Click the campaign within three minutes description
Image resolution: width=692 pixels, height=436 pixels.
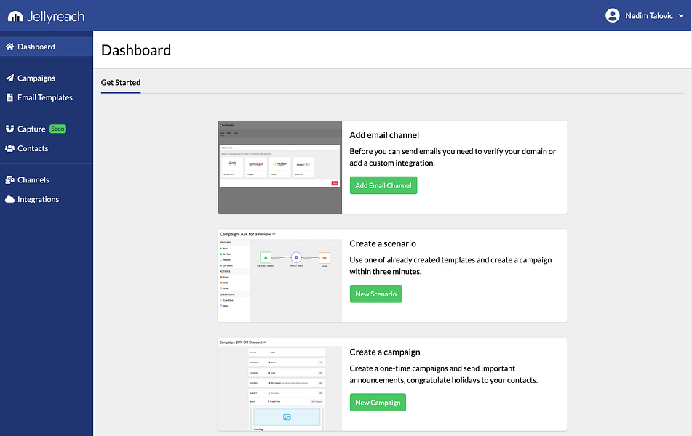click(450, 265)
